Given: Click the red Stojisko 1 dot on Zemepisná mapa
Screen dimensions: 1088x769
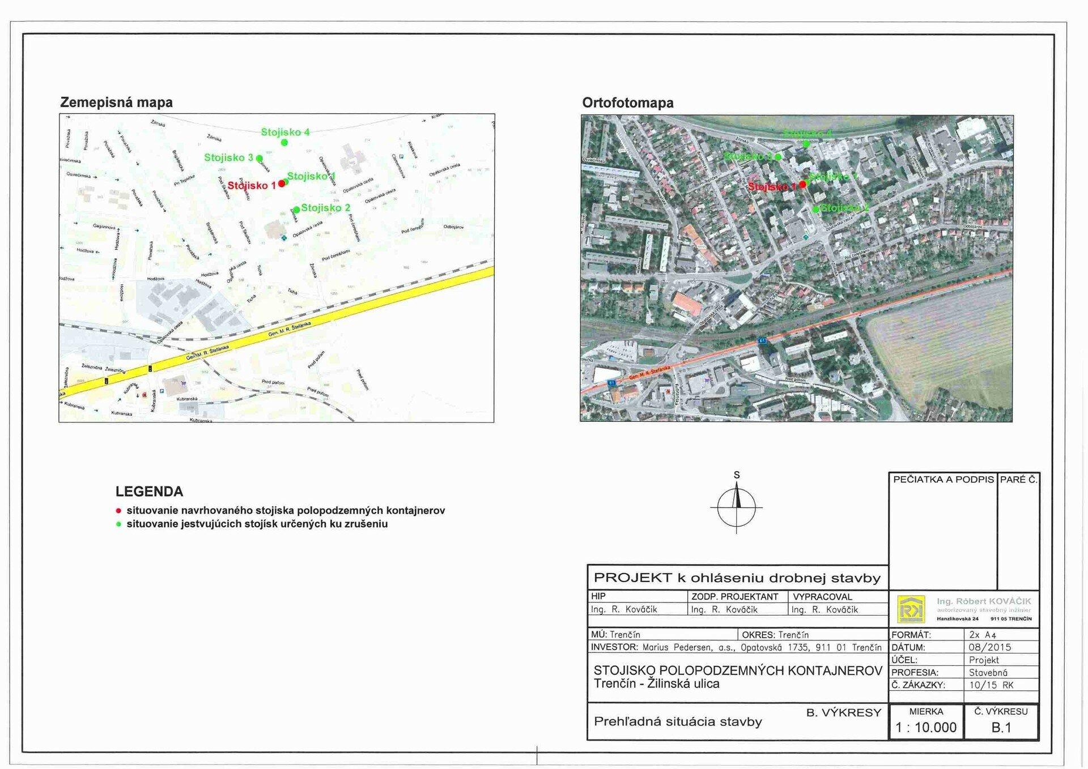Looking at the screenshot, I should tap(282, 183).
